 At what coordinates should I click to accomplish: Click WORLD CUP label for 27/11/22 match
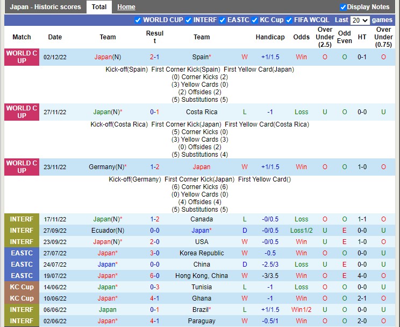pyautogui.click(x=22, y=112)
